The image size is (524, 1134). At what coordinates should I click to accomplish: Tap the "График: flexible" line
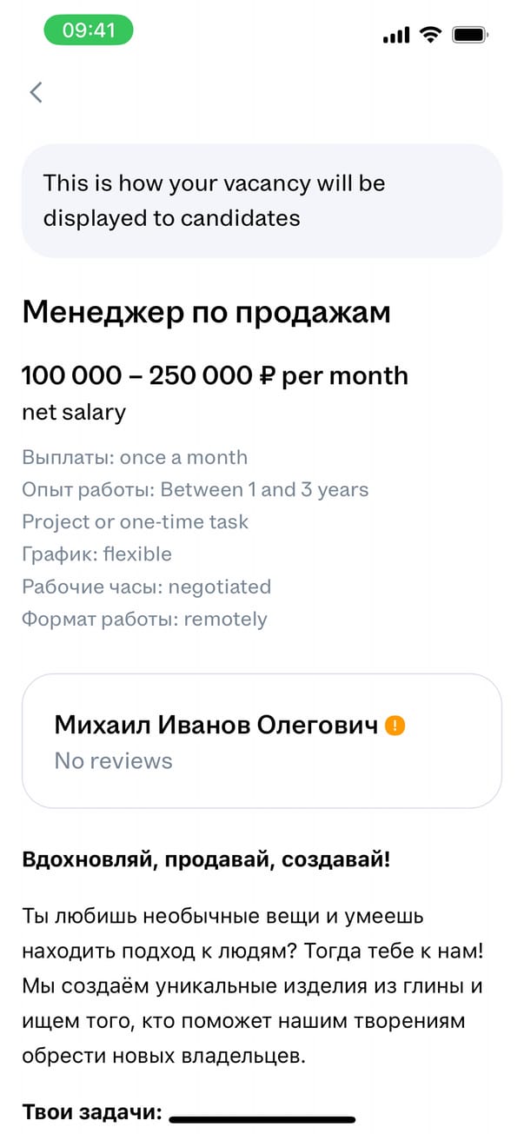(x=96, y=554)
